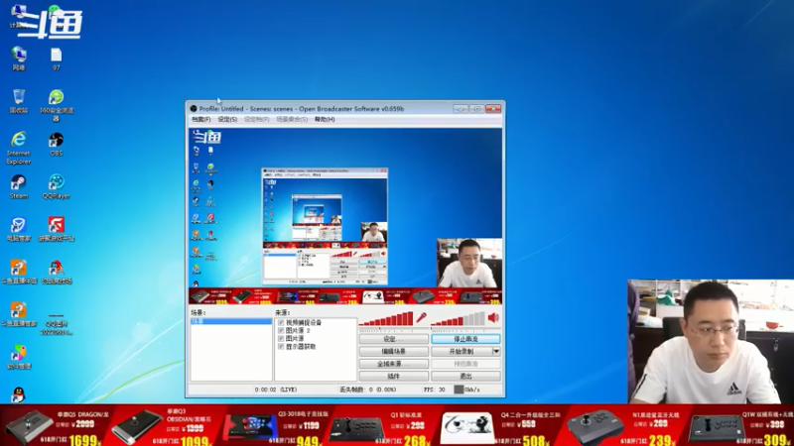This screenshot has height=446, width=794.
Task: Select the red 游聚游戏平台 desktop icon
Action: point(57,229)
